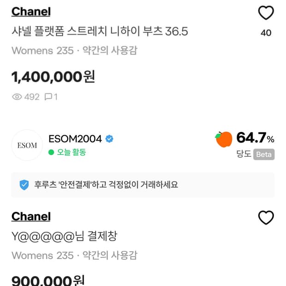Click the 1,400,000원 price

[53, 77]
